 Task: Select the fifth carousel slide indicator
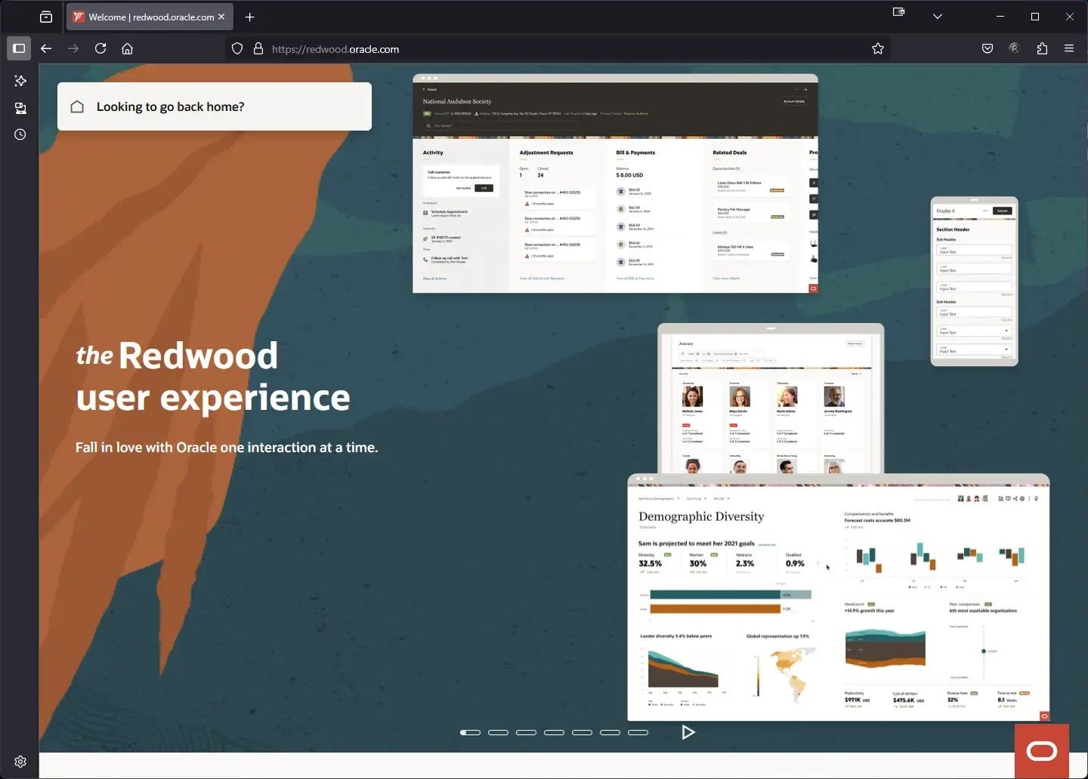coord(582,732)
